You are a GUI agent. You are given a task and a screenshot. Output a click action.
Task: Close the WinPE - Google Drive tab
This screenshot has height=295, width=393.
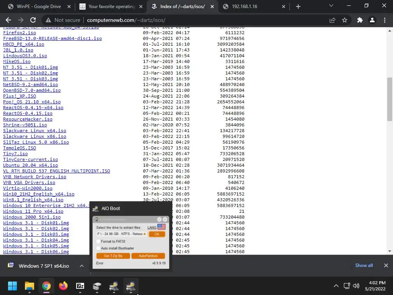click(69, 7)
